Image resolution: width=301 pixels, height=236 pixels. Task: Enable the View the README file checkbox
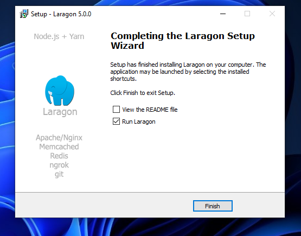[116, 110]
